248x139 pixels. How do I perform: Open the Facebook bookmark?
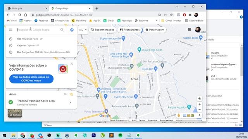click(41, 20)
